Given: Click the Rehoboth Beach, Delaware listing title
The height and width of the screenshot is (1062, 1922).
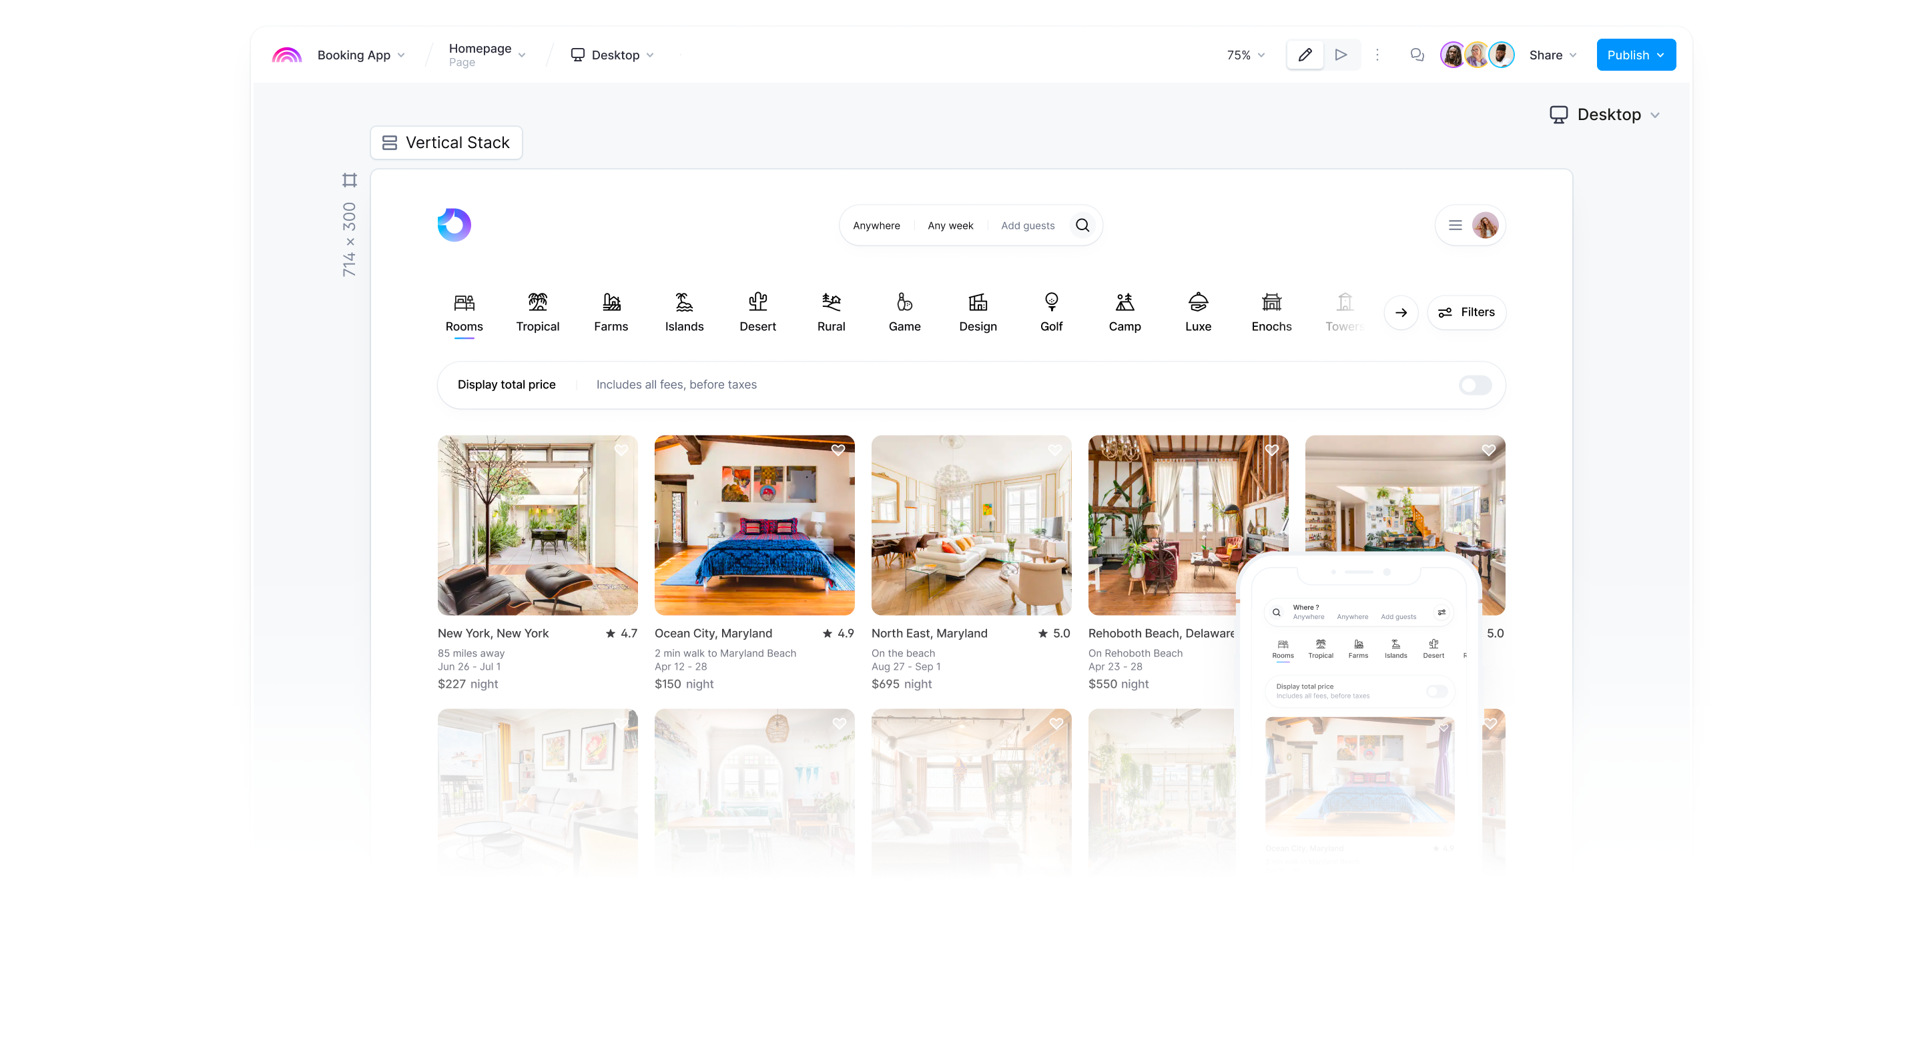Looking at the screenshot, I should click(x=1161, y=633).
